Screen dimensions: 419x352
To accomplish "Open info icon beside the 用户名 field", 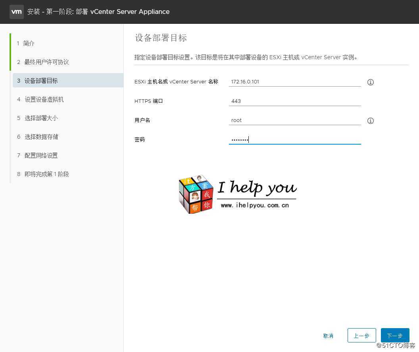I will click(x=370, y=121).
